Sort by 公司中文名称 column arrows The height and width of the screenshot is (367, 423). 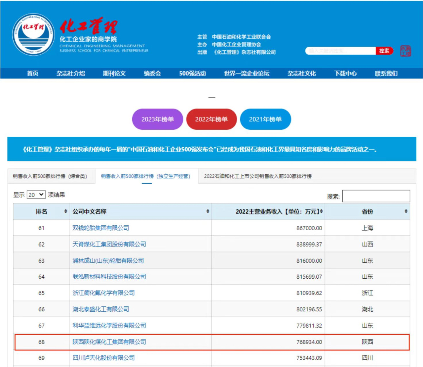[x=208, y=211]
